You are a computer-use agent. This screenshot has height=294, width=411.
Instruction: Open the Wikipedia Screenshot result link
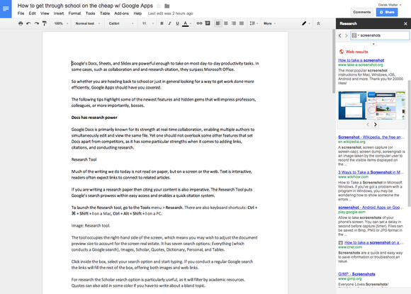[370, 137]
